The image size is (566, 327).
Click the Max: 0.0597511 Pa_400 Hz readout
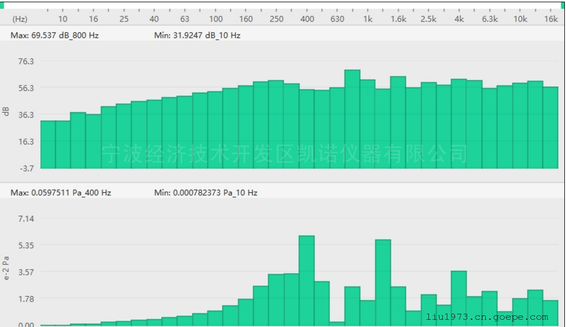[x=61, y=193]
